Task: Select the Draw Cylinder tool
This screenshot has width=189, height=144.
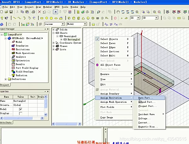Action: [74, 18]
